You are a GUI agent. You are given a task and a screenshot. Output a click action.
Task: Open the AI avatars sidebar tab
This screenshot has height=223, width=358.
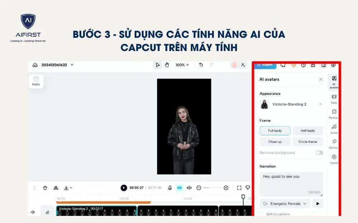pyautogui.click(x=334, y=82)
